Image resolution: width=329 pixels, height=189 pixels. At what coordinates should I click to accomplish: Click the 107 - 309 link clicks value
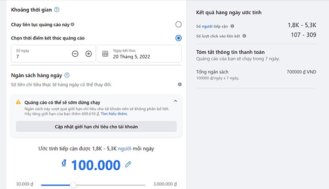[x=304, y=35]
